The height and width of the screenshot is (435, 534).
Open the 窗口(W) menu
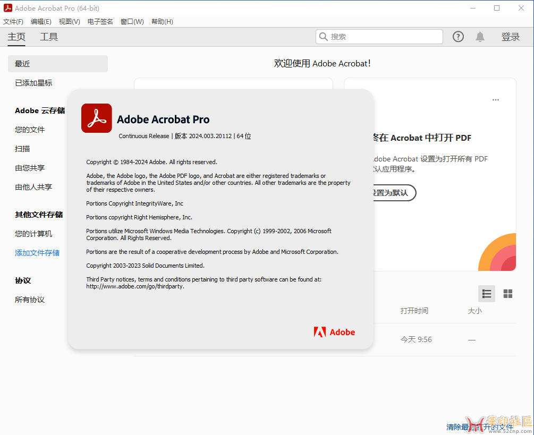click(x=132, y=21)
